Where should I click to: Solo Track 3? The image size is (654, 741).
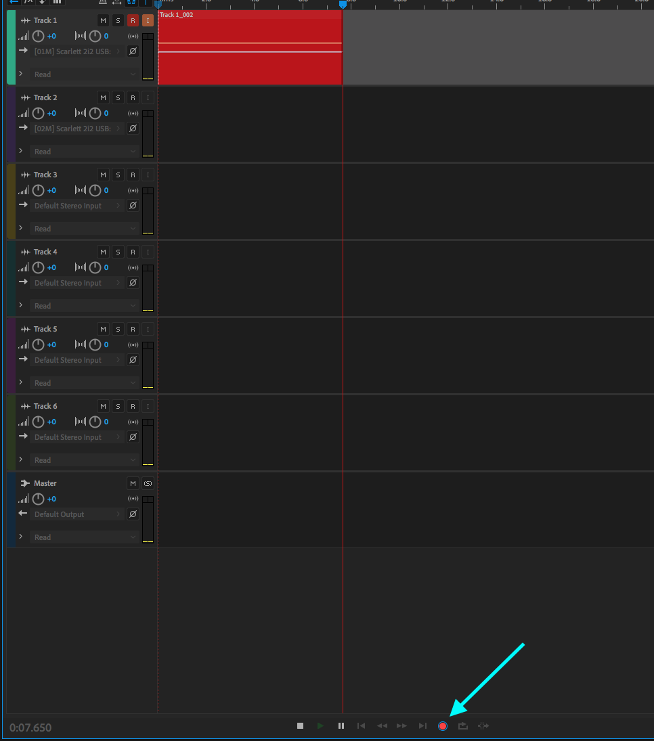pos(118,175)
